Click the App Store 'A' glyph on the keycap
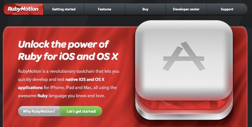This screenshot has width=252, height=127. point(184,56)
